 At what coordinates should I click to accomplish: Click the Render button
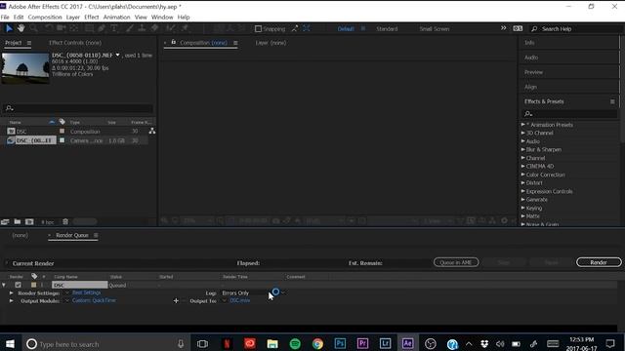pos(599,262)
